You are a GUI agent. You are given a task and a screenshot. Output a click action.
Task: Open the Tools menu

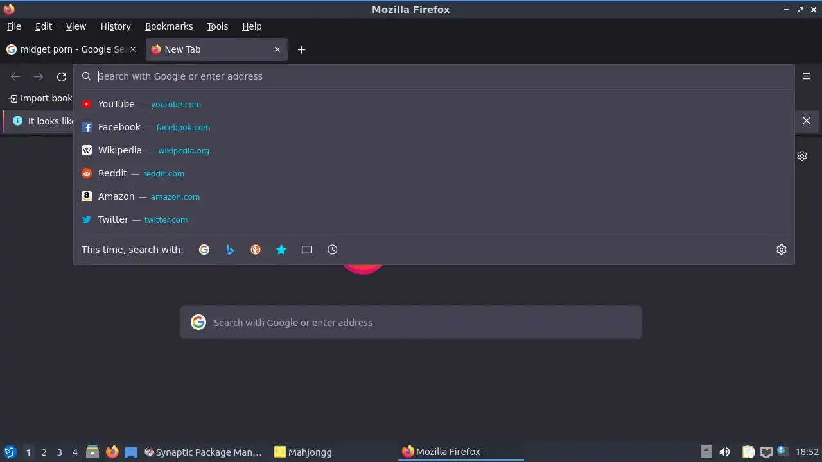click(217, 26)
